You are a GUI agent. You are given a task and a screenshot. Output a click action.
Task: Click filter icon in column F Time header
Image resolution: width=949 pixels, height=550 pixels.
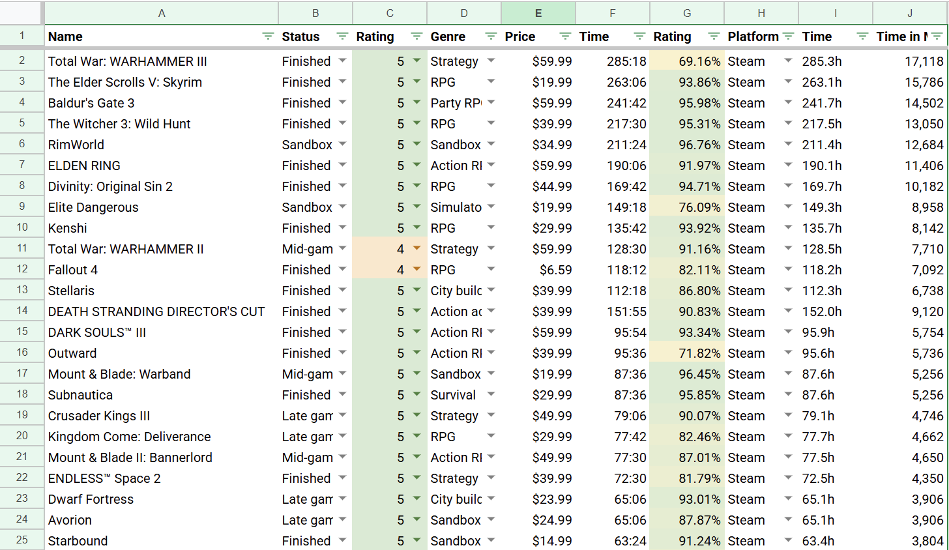click(639, 36)
